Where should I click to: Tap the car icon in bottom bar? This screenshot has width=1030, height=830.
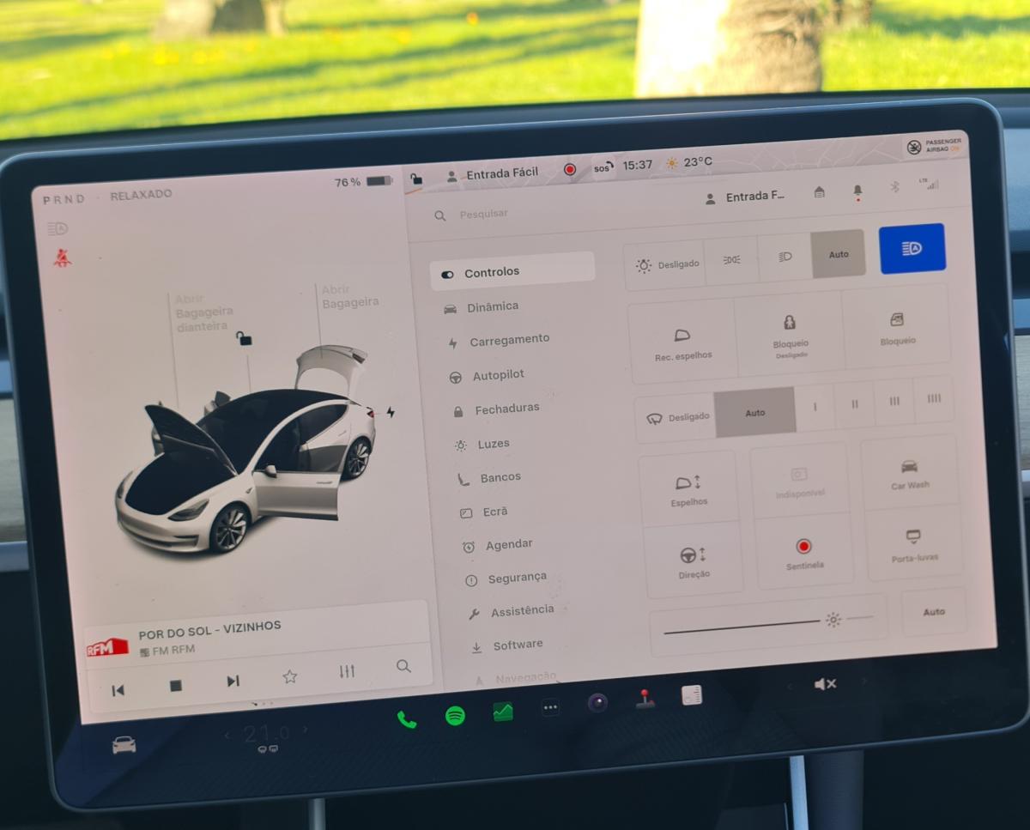pyautogui.click(x=124, y=745)
